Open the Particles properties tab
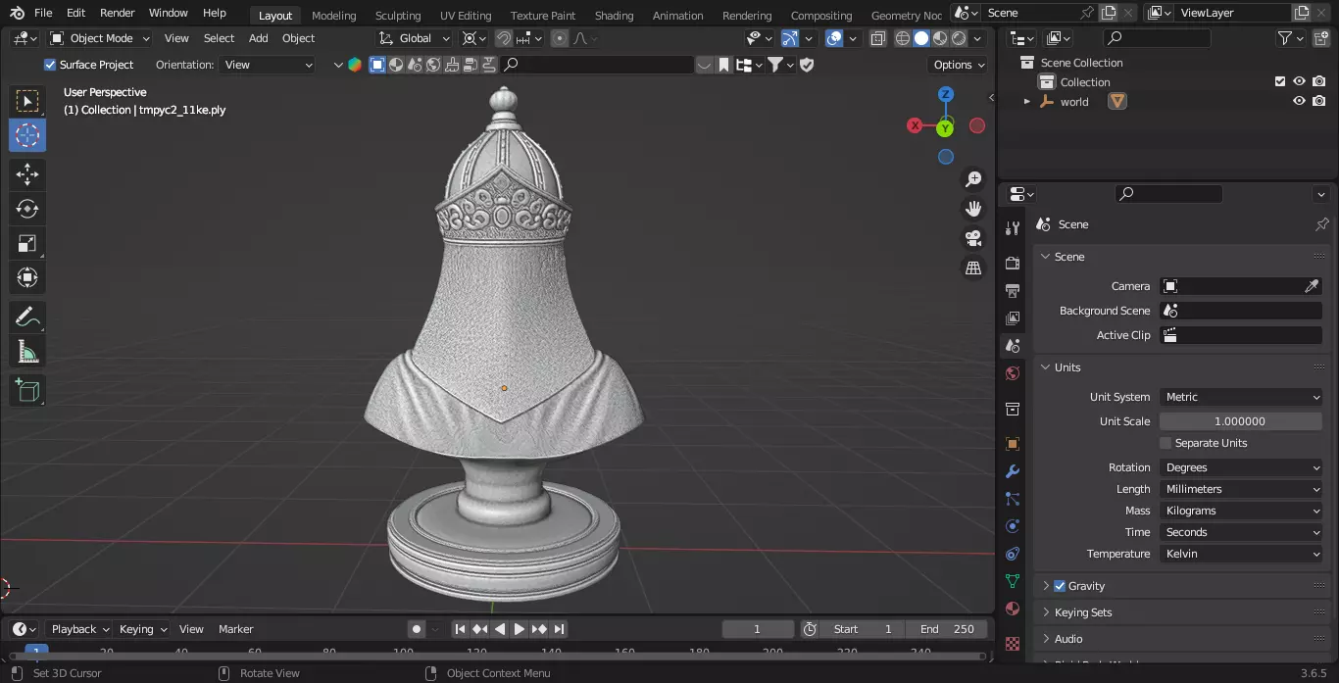 click(x=1013, y=499)
